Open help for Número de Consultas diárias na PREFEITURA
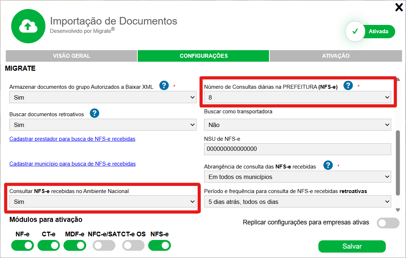Viewport: 406px width, 258px height. (348, 86)
